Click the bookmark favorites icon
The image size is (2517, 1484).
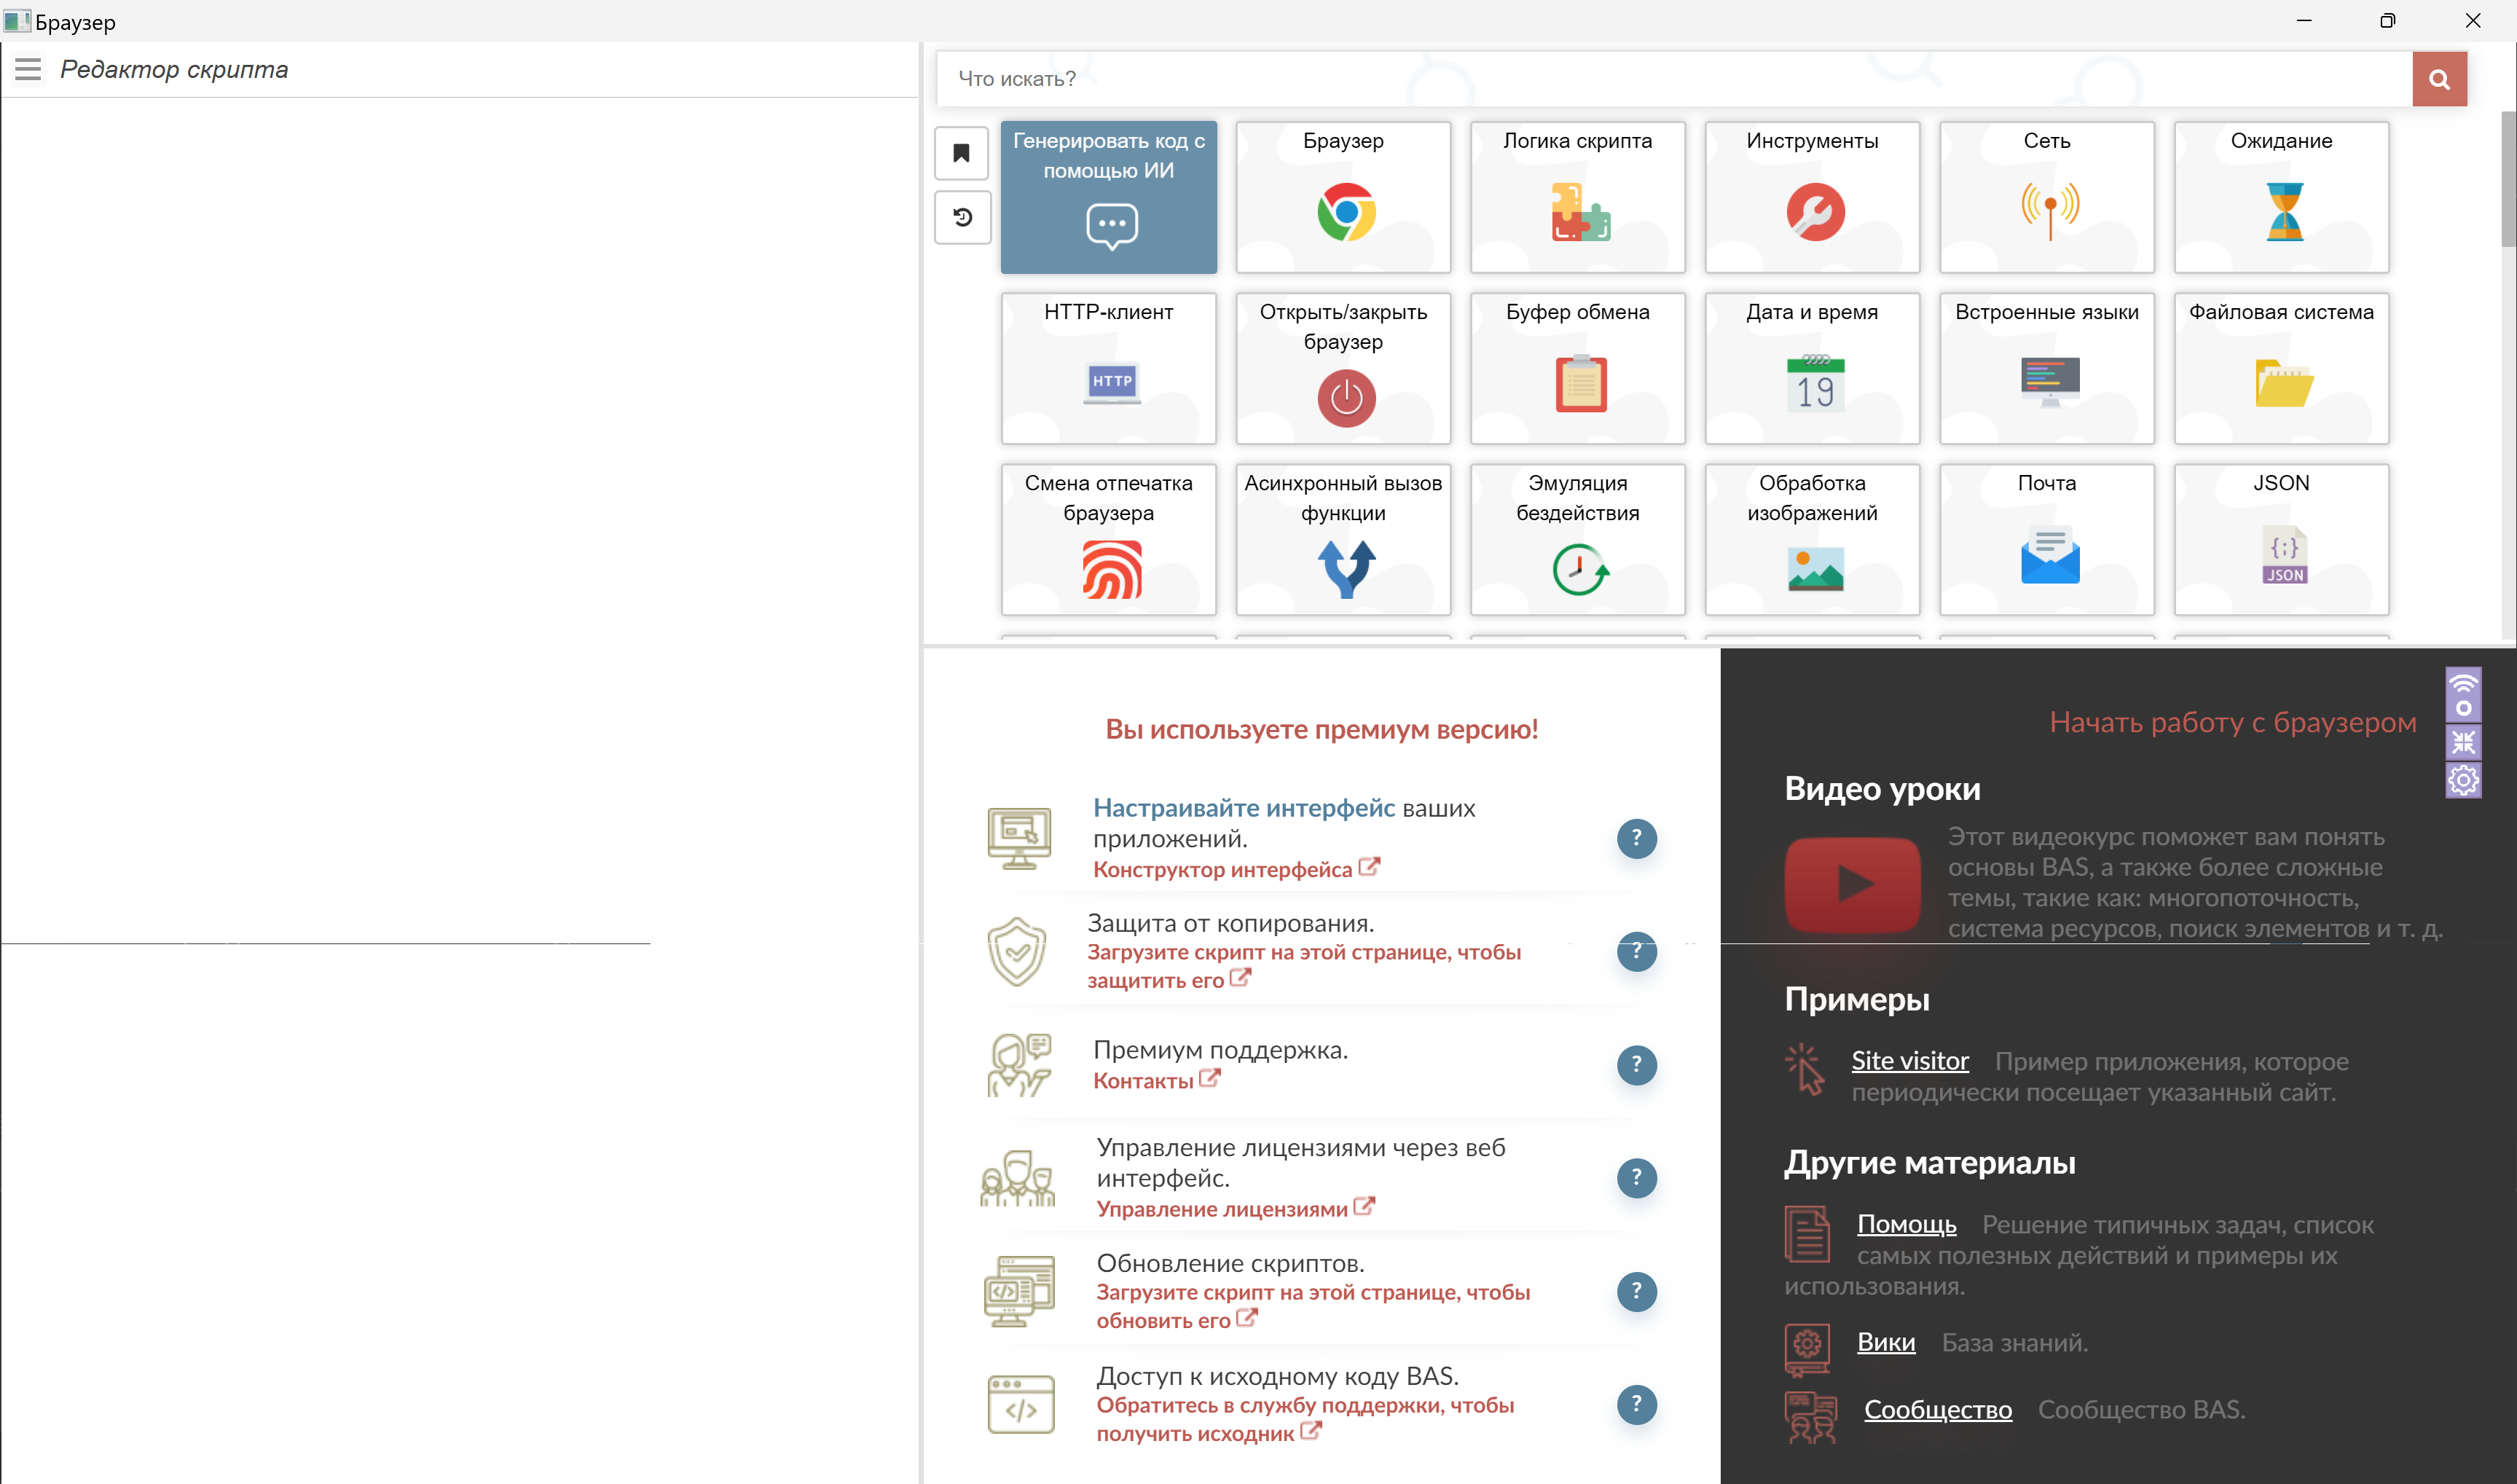click(x=961, y=153)
